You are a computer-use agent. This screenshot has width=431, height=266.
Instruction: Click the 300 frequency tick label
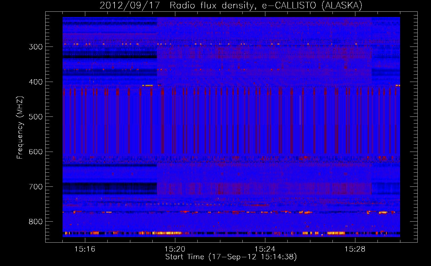(x=36, y=47)
